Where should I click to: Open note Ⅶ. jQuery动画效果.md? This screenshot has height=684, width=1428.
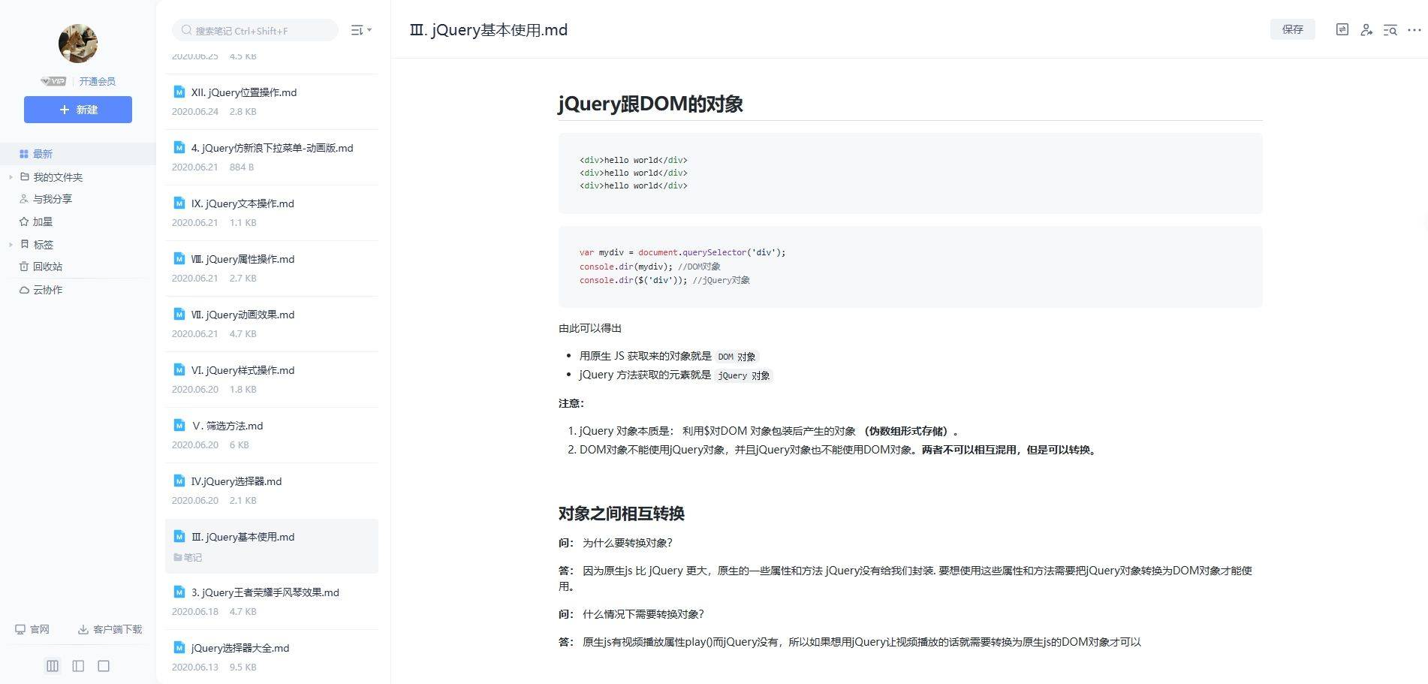[272, 324]
